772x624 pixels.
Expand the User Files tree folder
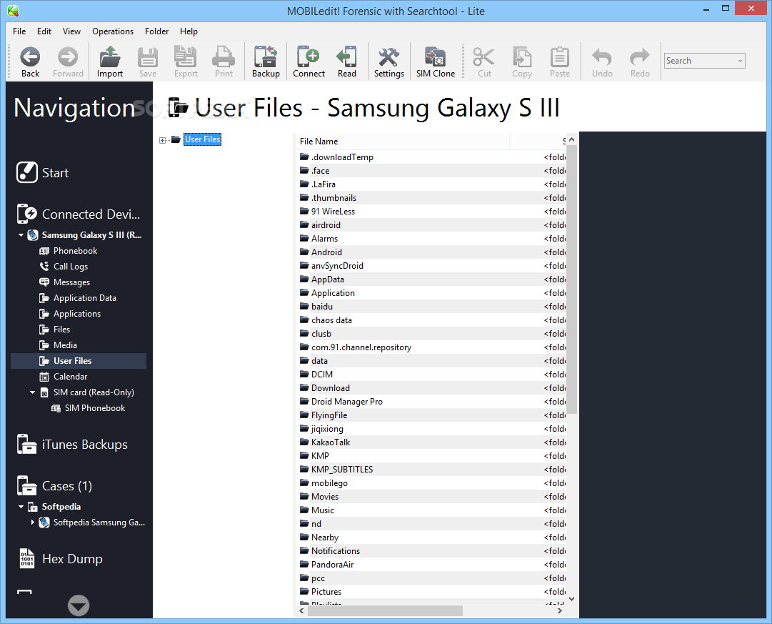[163, 140]
